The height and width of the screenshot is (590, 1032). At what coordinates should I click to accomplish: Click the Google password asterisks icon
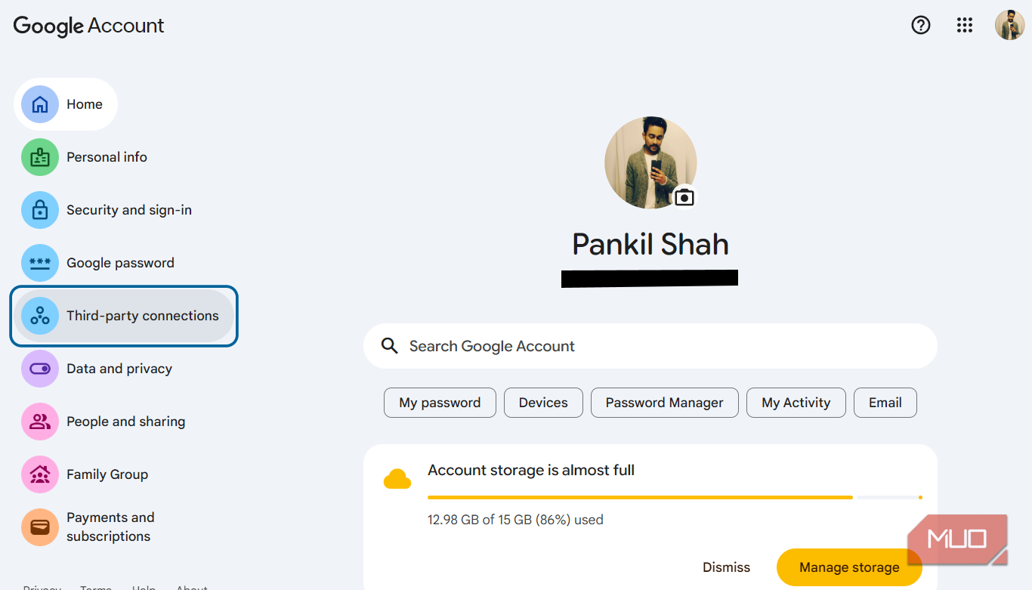point(40,263)
